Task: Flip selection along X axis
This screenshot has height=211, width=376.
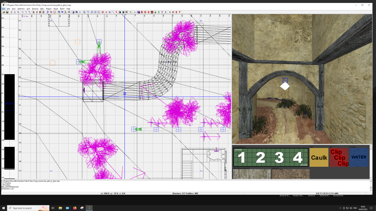Action: pyautogui.click(x=11, y=12)
